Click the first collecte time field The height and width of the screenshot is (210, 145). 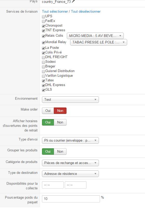tap(53, 185)
